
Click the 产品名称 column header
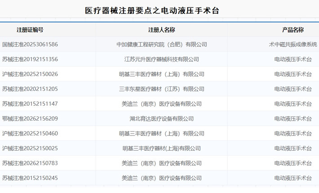[x=293, y=30]
